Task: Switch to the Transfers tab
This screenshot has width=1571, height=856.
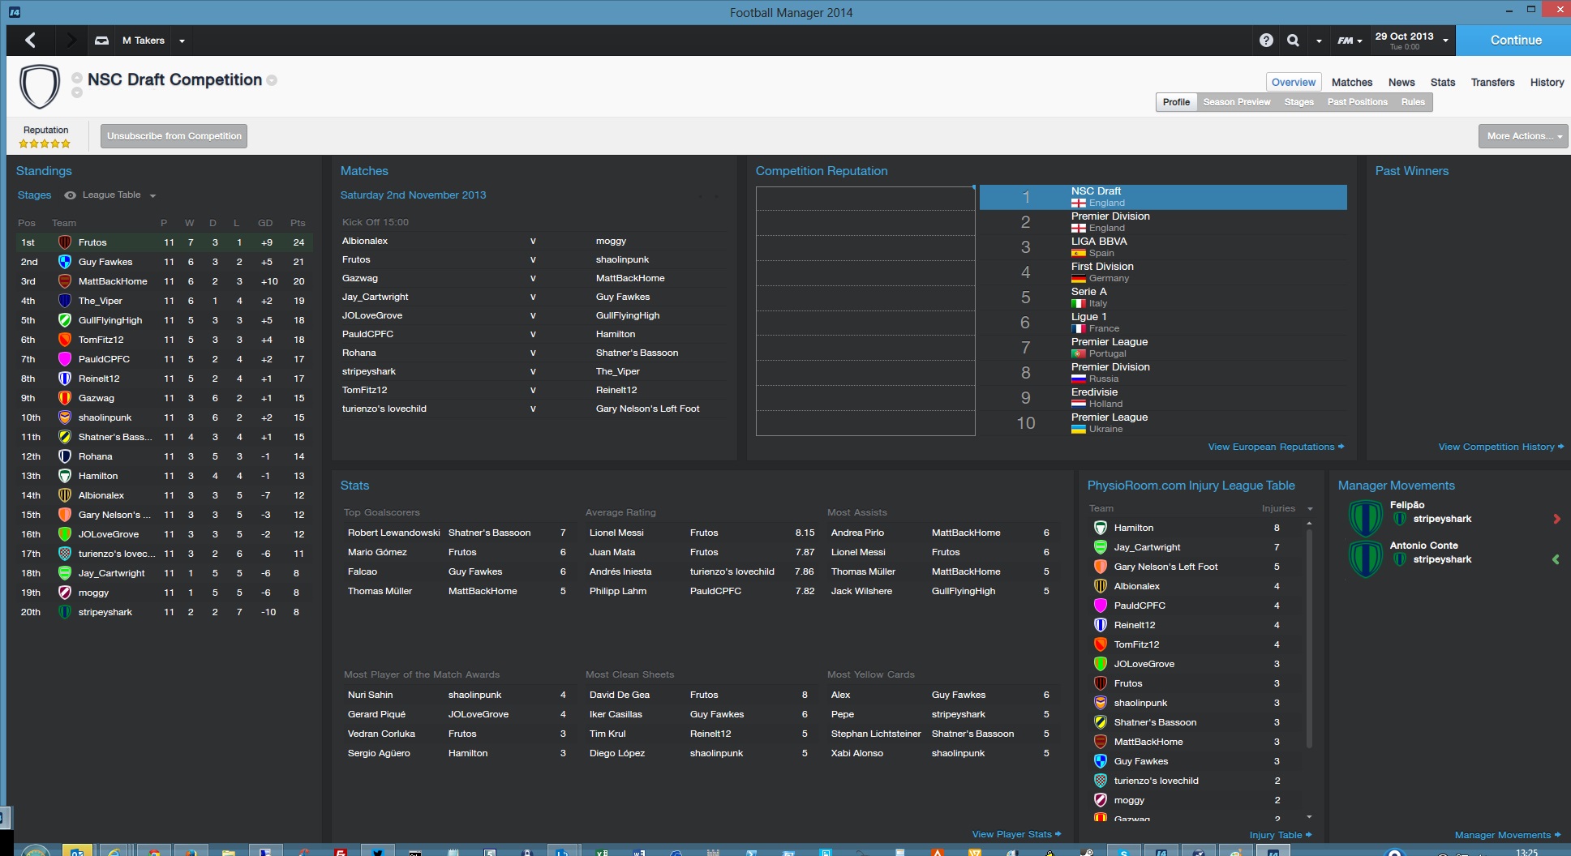Action: tap(1492, 83)
